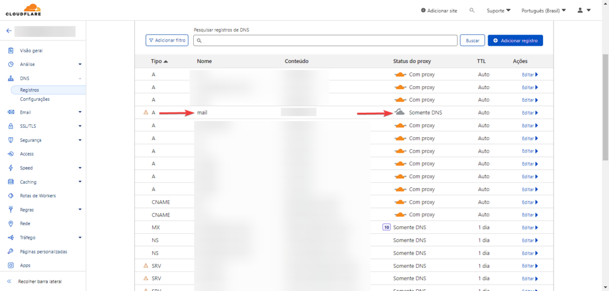
Task: Click '1 dia' TTL on MX row
Action: (484, 227)
